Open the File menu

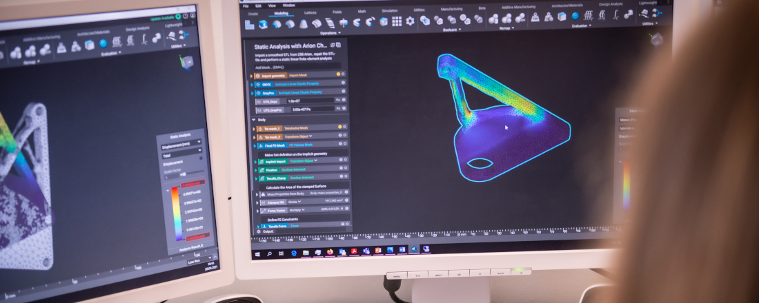[246, 6]
